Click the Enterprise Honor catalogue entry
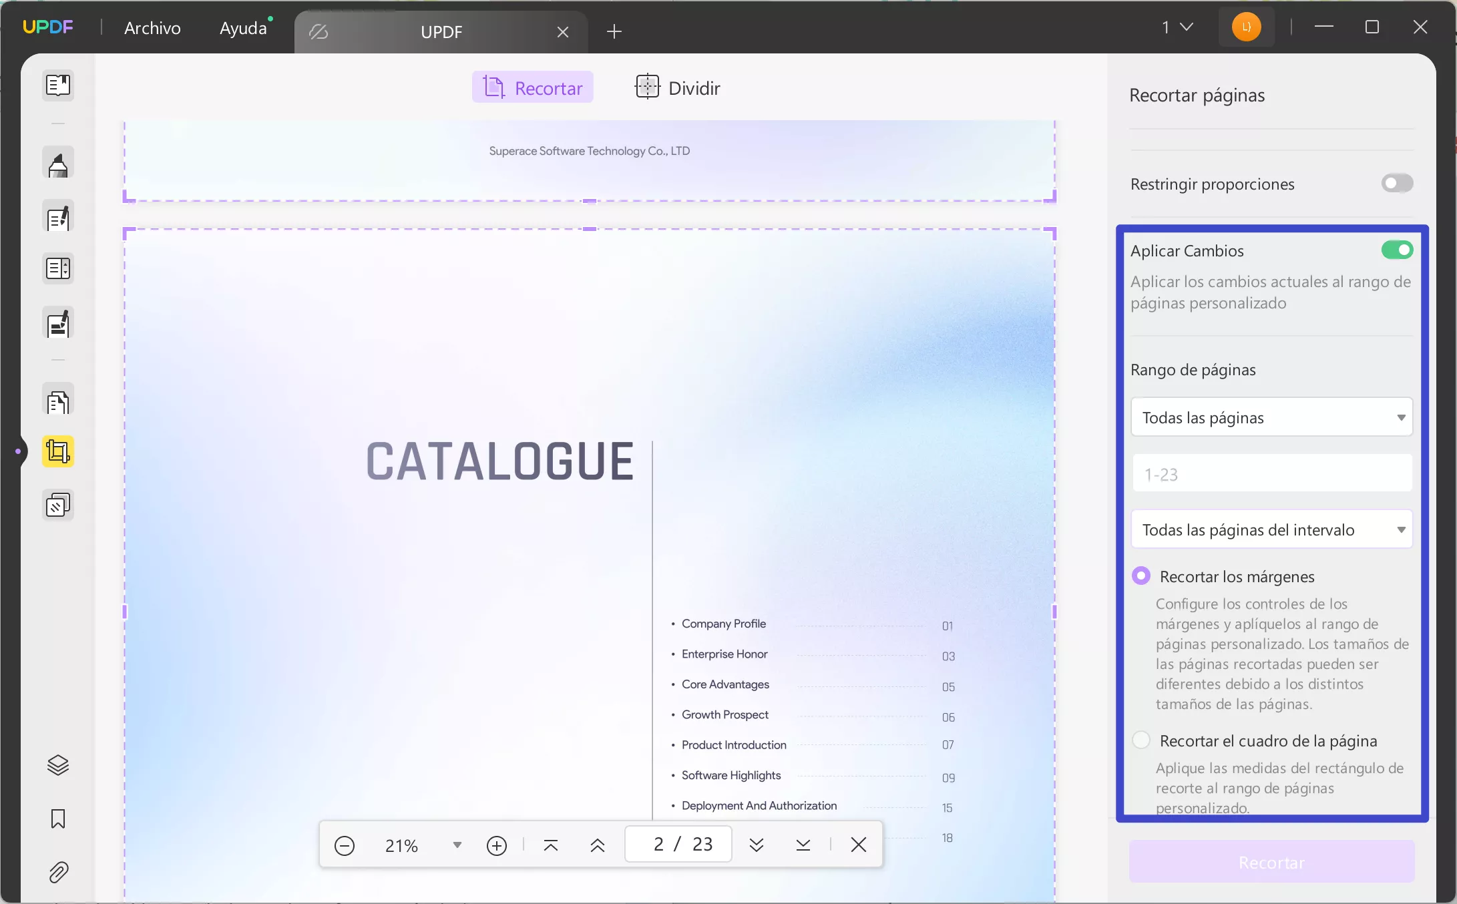This screenshot has width=1457, height=904. [724, 654]
